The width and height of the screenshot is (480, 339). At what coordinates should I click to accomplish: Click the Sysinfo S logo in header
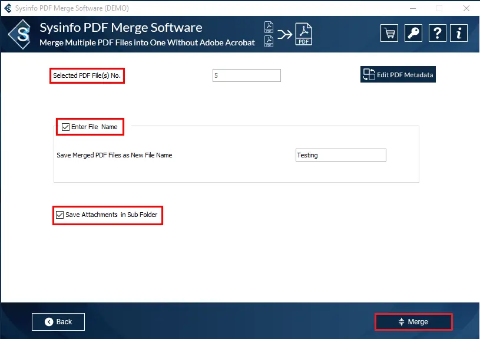[21, 34]
